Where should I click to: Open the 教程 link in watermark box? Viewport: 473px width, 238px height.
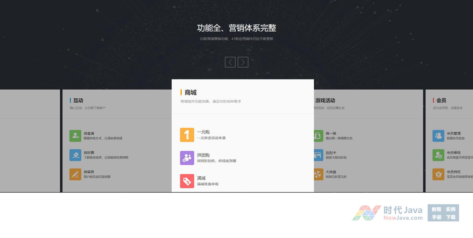tap(436, 209)
